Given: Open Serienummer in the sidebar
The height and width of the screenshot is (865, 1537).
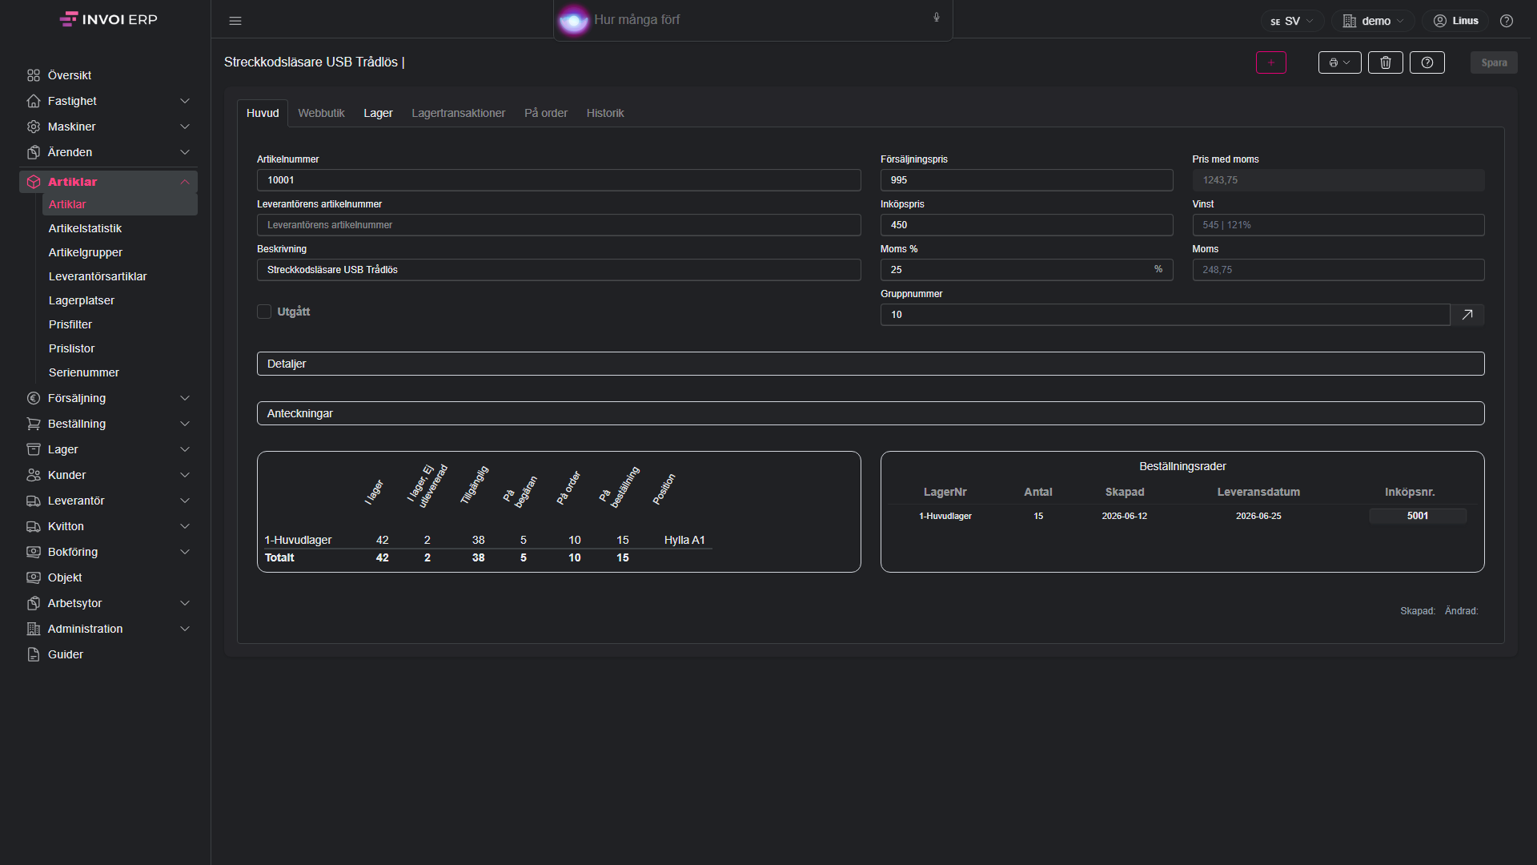Looking at the screenshot, I should pos(120,372).
